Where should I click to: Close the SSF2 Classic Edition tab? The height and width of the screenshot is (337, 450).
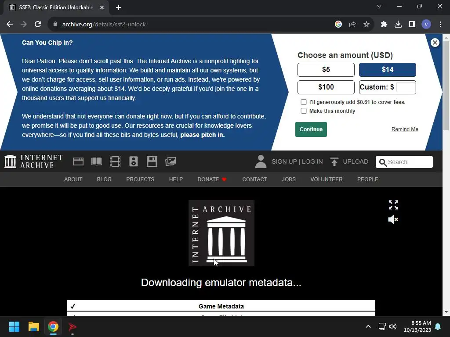[102, 7]
